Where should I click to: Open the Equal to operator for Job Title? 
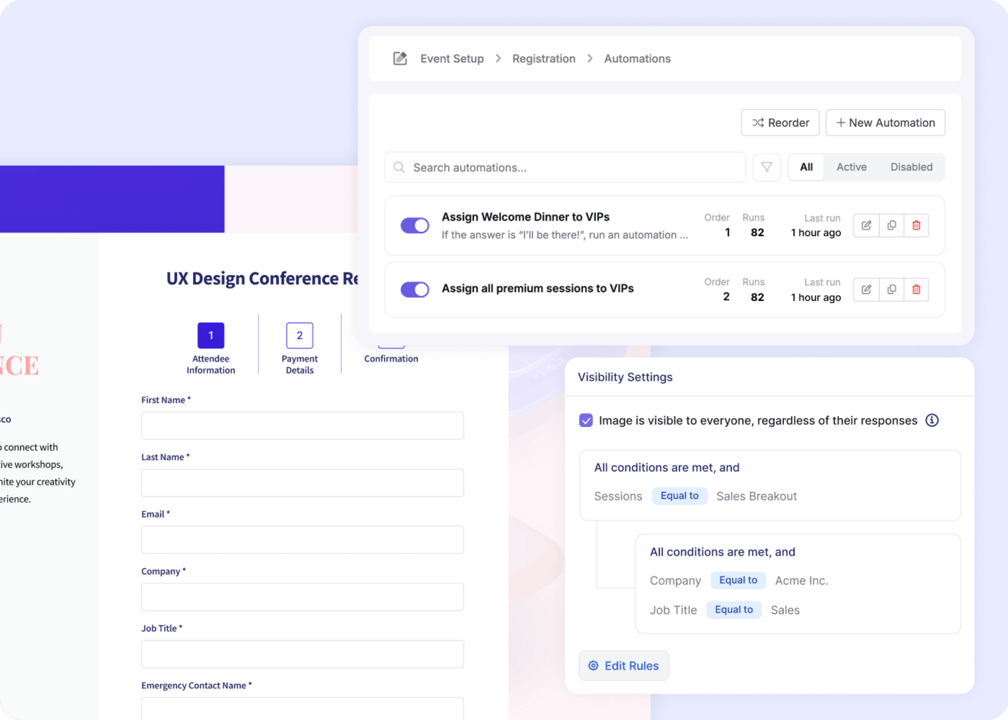click(733, 609)
